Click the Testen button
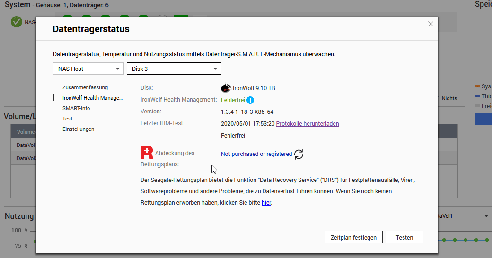Image resolution: width=492 pixels, height=258 pixels. click(404, 237)
